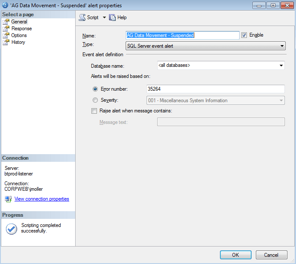Toggle the Enable checkbox
The width and height of the screenshot is (296, 264).
(x=244, y=35)
